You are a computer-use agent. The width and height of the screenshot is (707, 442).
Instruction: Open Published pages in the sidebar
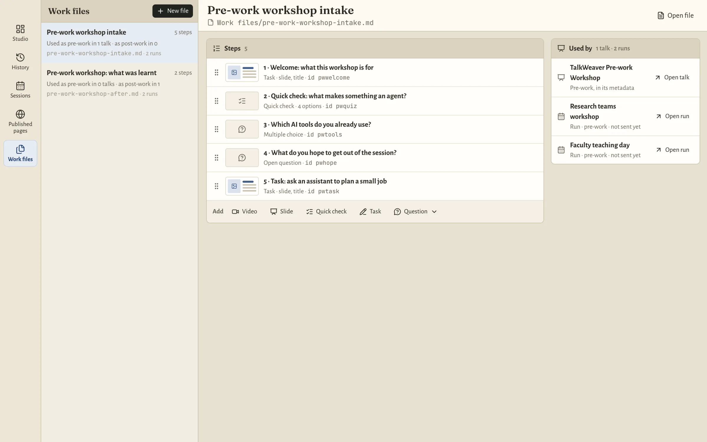pyautogui.click(x=20, y=121)
